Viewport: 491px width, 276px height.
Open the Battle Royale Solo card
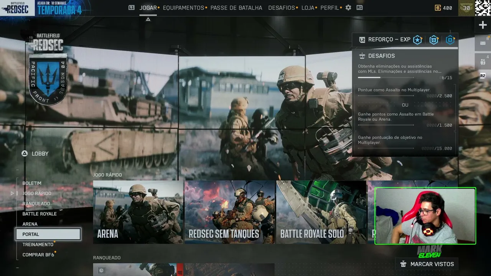tap(321, 212)
